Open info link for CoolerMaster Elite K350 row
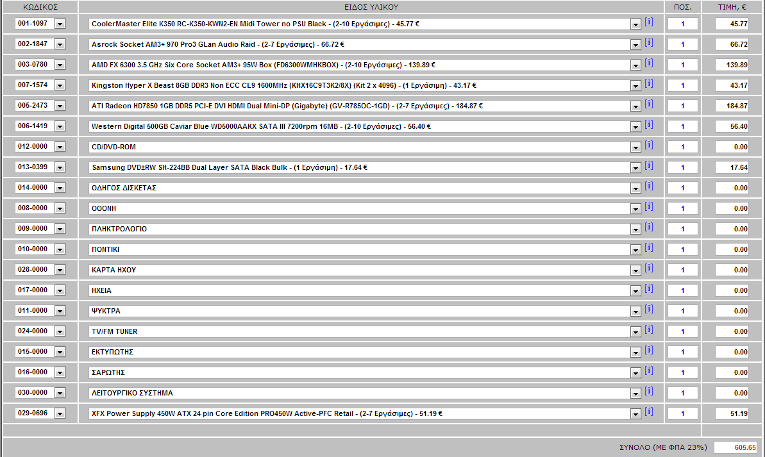765x457 pixels. point(648,22)
